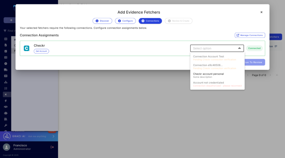Click the Ask me anything field
Image resolution: width=285 pixels, height=158 pixels.
[x=37, y=136]
